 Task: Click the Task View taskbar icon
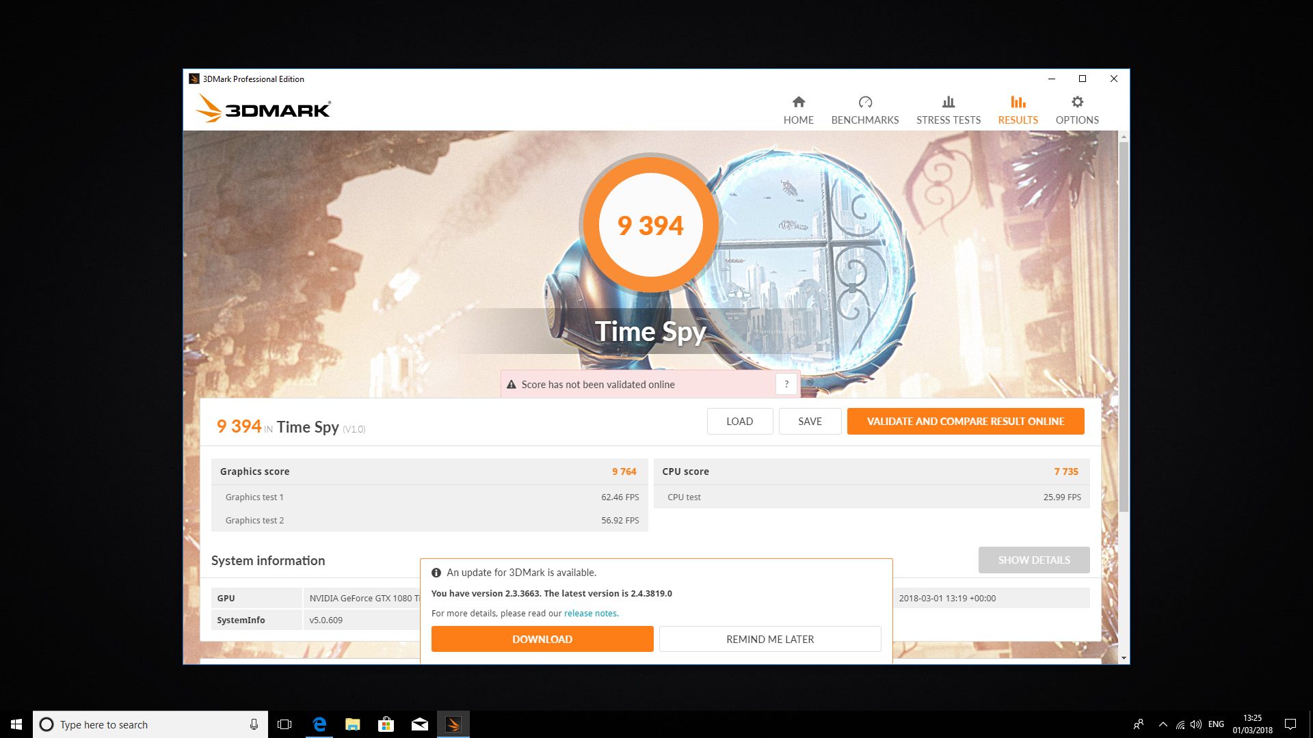[x=284, y=724]
